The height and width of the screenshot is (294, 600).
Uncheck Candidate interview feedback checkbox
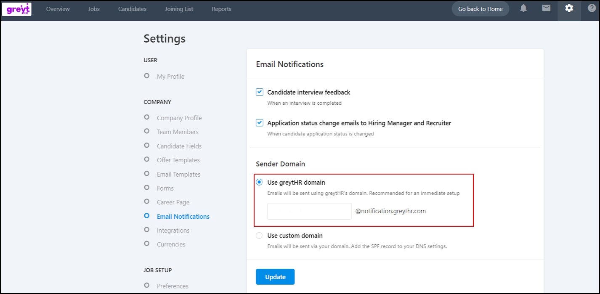point(260,92)
